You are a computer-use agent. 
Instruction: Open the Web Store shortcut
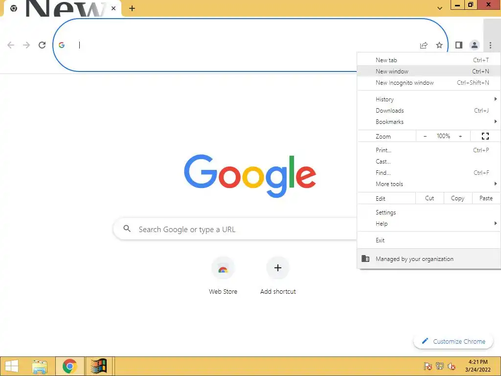point(223,275)
